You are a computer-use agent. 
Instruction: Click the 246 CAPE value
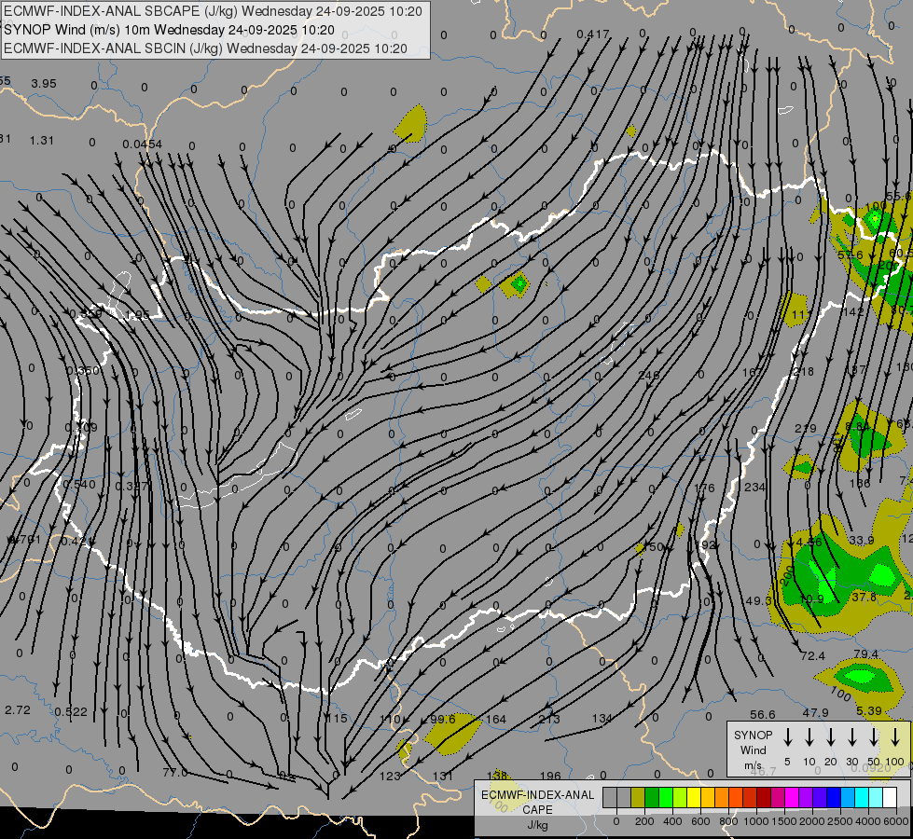click(x=649, y=375)
